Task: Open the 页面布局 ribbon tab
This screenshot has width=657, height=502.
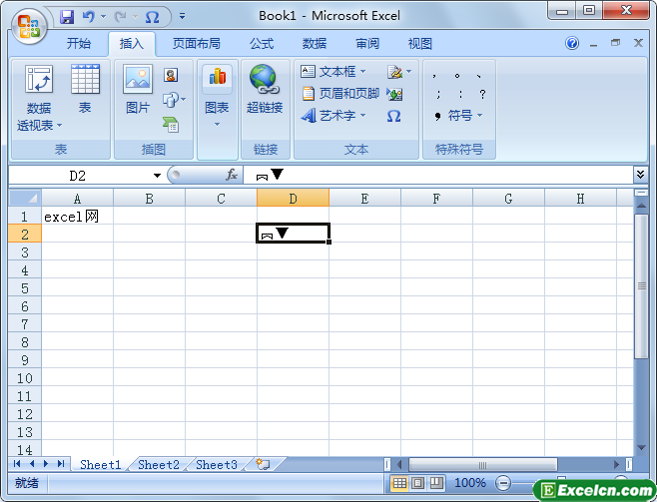Action: (196, 44)
